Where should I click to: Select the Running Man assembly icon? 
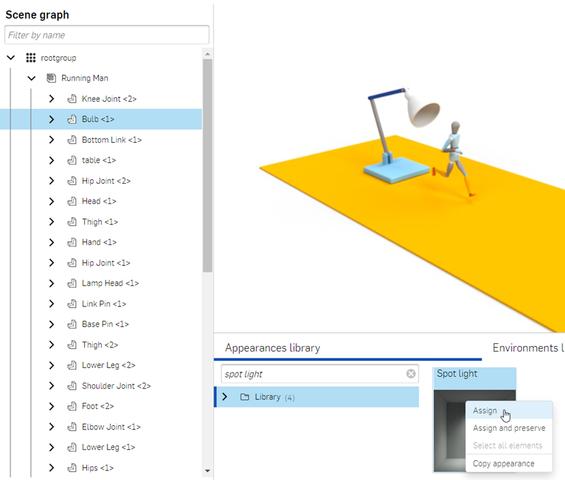tap(50, 78)
